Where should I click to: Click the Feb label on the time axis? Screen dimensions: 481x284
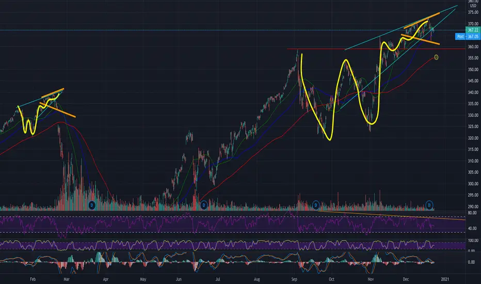pyautogui.click(x=33, y=279)
